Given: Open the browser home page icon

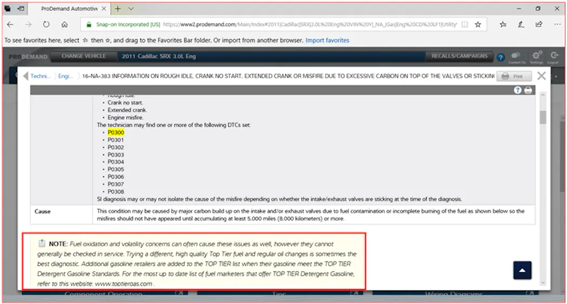Looking at the screenshot, I should click(64, 25).
